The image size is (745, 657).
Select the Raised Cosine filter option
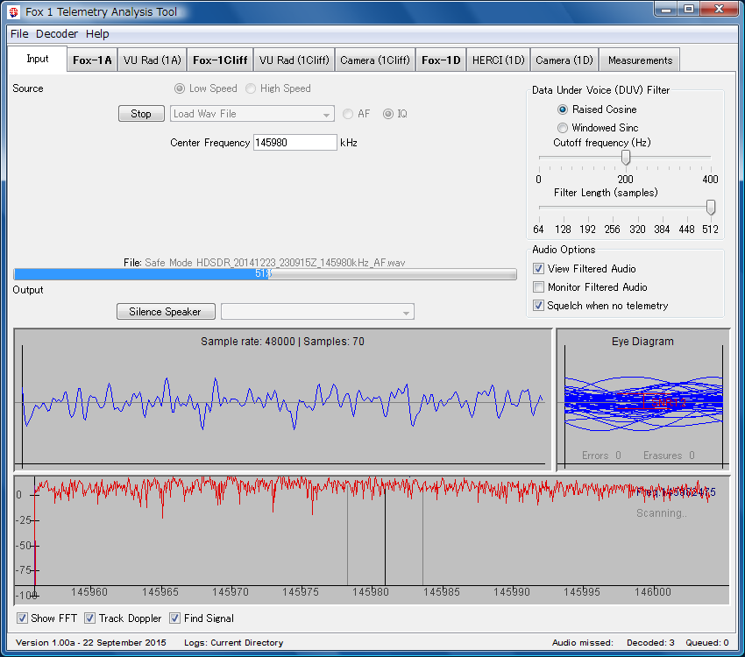click(563, 109)
